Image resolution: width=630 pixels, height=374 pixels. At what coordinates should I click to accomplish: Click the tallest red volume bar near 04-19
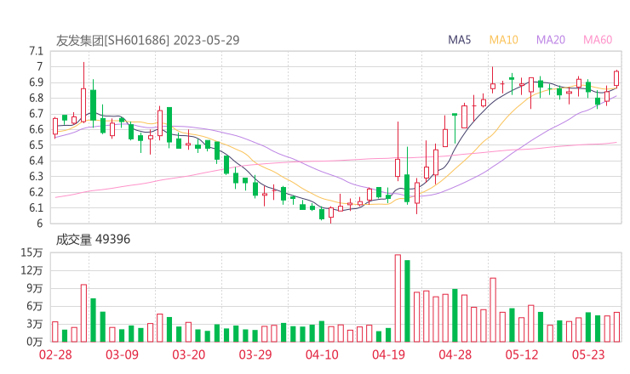(x=398, y=298)
